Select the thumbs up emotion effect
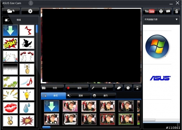The width and height of the screenshot is (182, 130). click(x=27, y=69)
